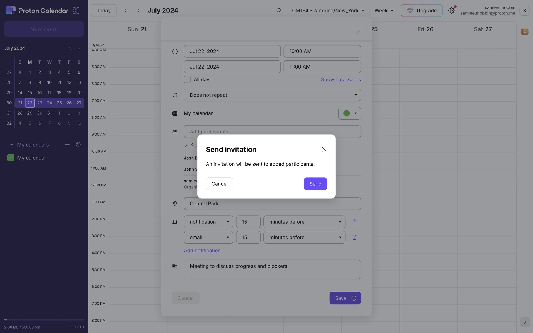Click the Show time zones link
Screen dimensions: 533x333
pyautogui.click(x=341, y=80)
